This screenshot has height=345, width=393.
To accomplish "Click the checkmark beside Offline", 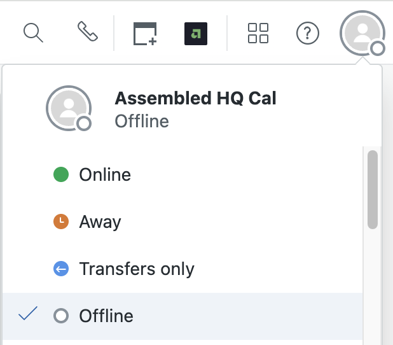I will pos(28,313).
